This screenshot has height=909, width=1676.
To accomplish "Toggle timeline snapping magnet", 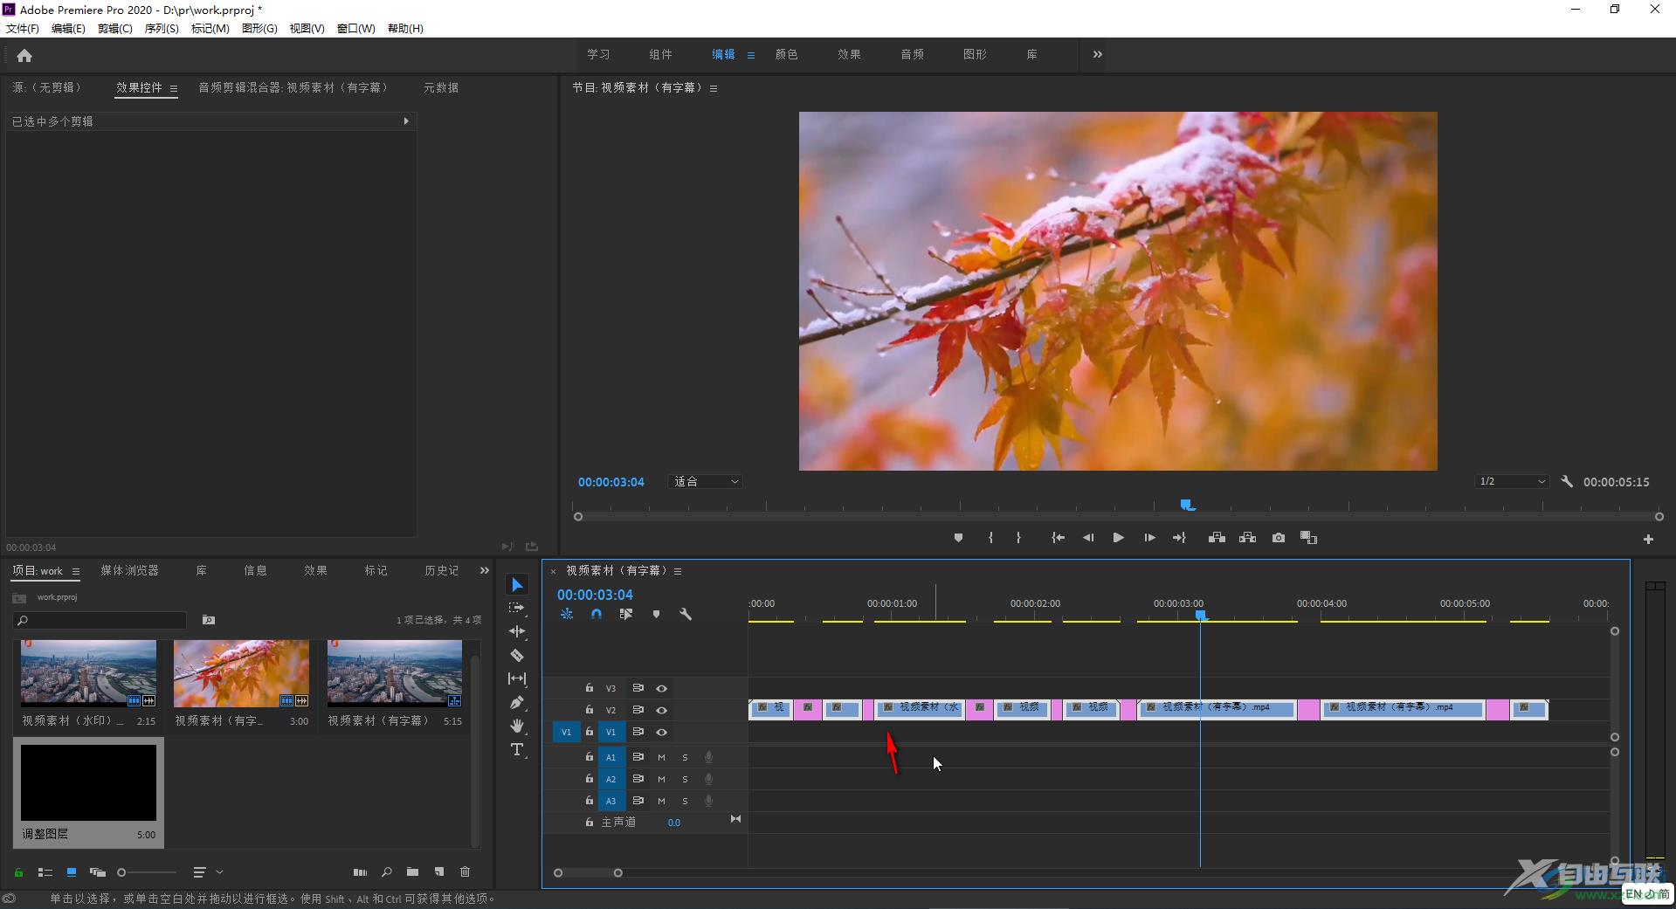I will pyautogui.click(x=596, y=614).
